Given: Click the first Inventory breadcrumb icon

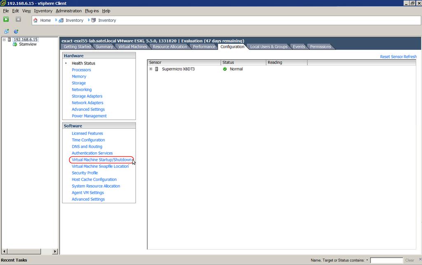Looking at the screenshot, I should point(61,20).
